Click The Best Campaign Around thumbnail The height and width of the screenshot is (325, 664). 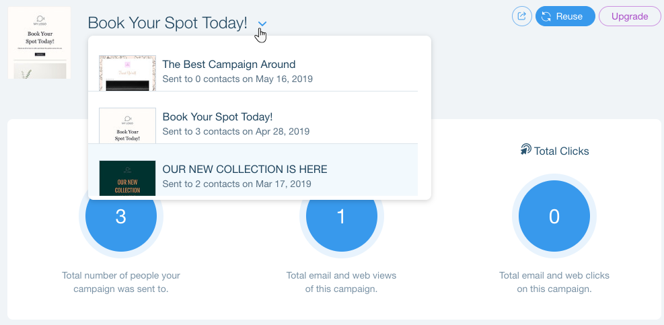(x=127, y=73)
